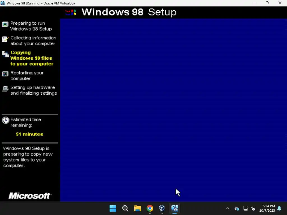
Task: Click the 'Preparing to run Windows 98 Setup' text
Action: coord(31,26)
